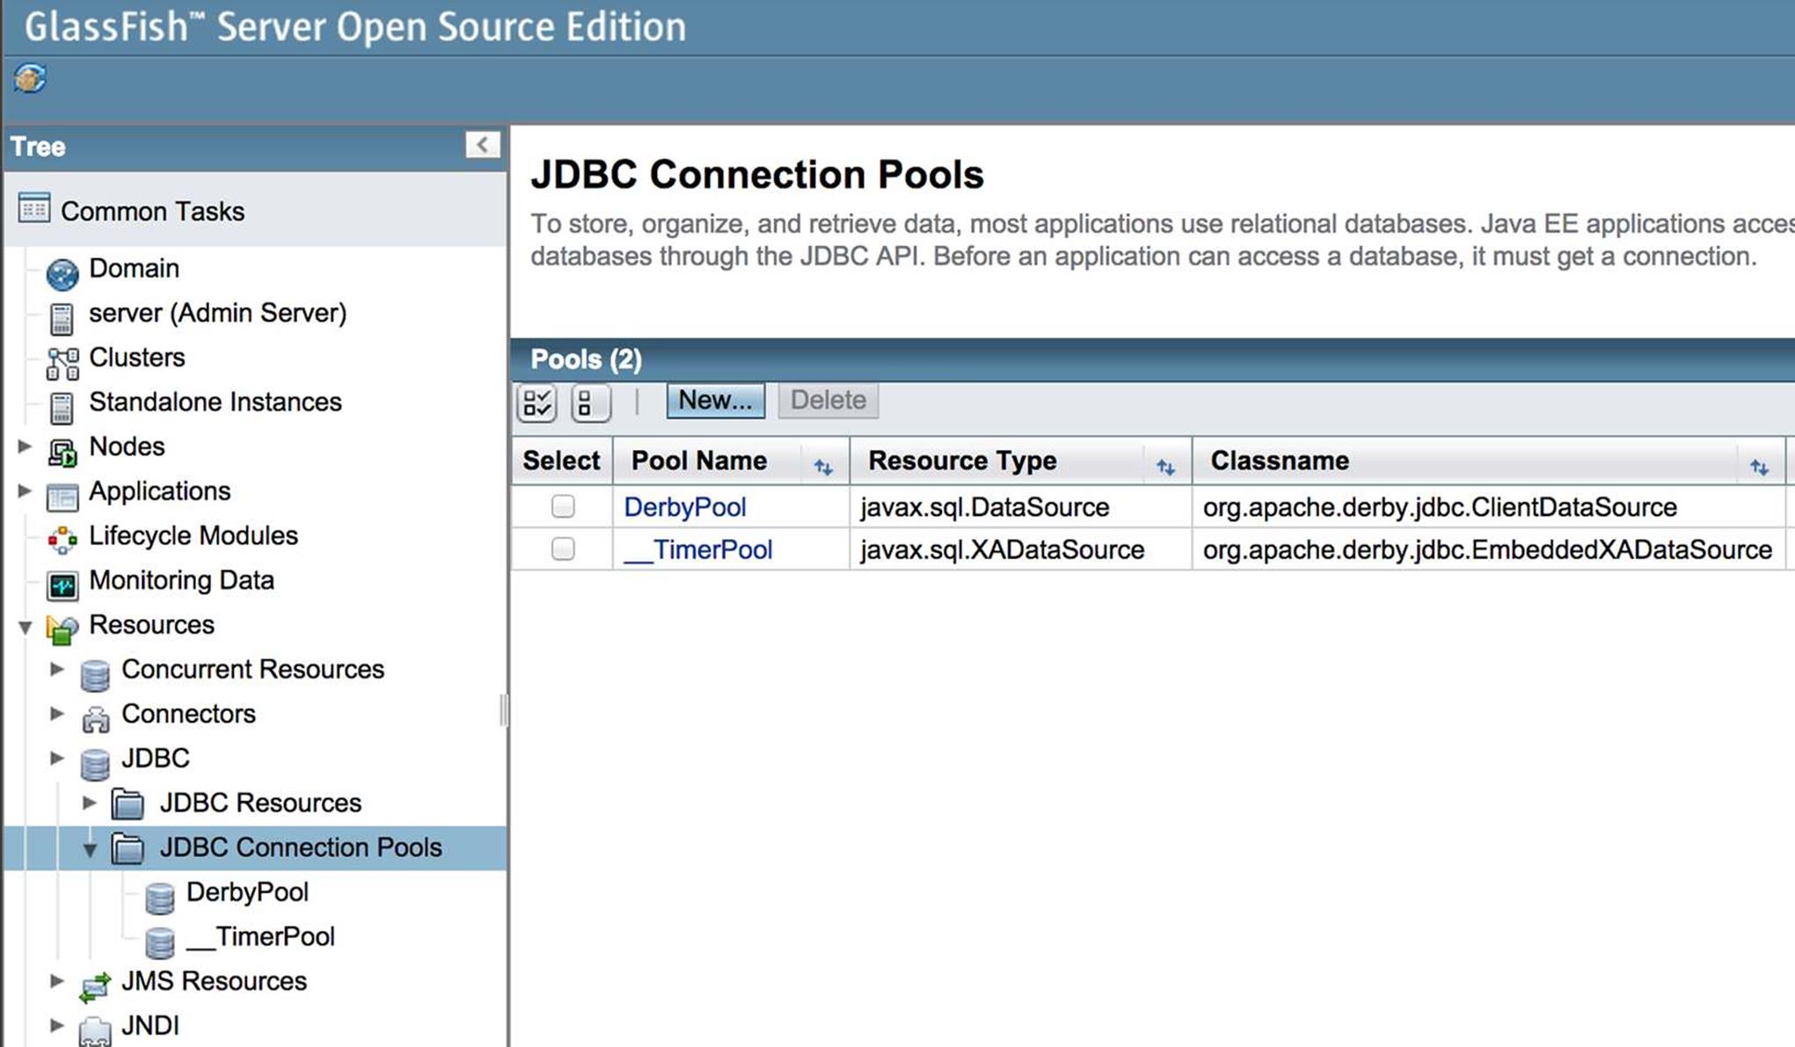Collapse the JDBC Connection Pools node
The width and height of the screenshot is (1795, 1047).
pos(89,848)
